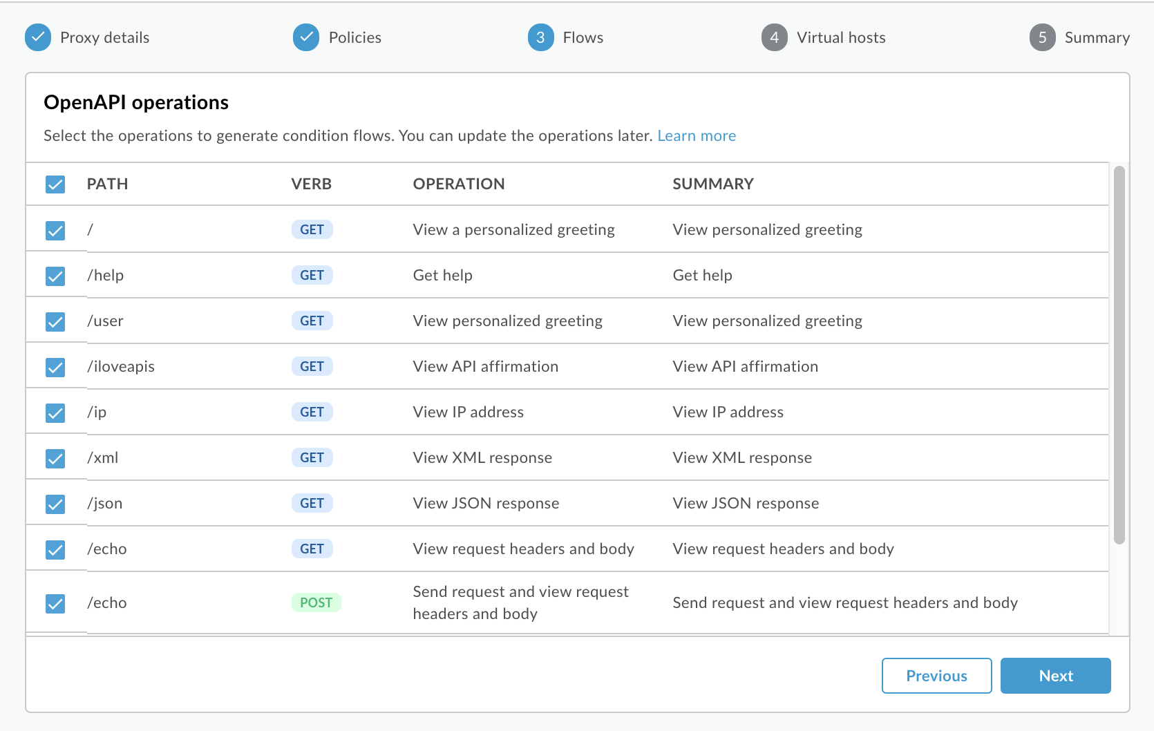Click the Proxy details completed checkmark
This screenshot has width=1154, height=731.
[x=38, y=37]
